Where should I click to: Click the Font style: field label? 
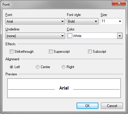(x=74, y=15)
